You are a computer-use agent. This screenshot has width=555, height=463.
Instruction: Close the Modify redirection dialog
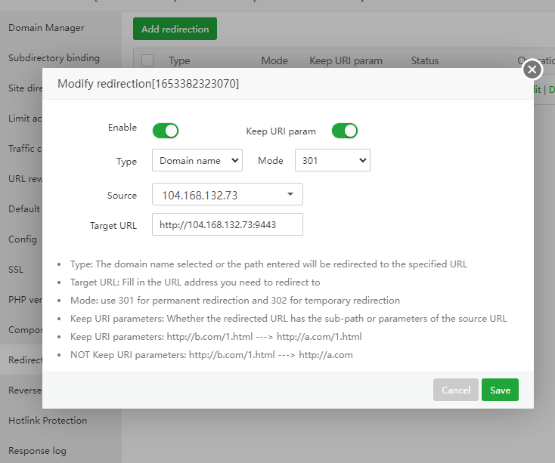[x=532, y=69]
